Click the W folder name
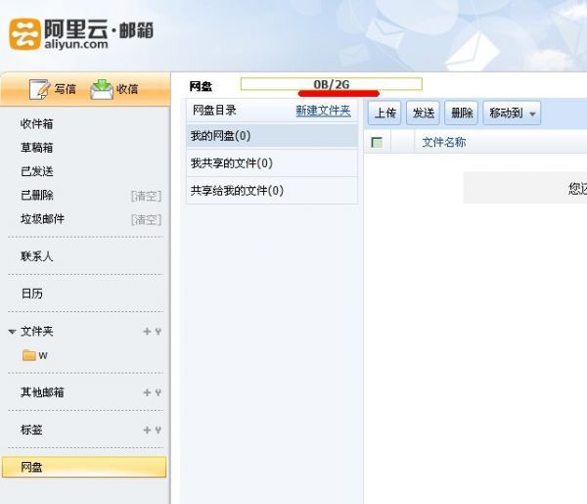This screenshot has width=587, height=504. 43,355
